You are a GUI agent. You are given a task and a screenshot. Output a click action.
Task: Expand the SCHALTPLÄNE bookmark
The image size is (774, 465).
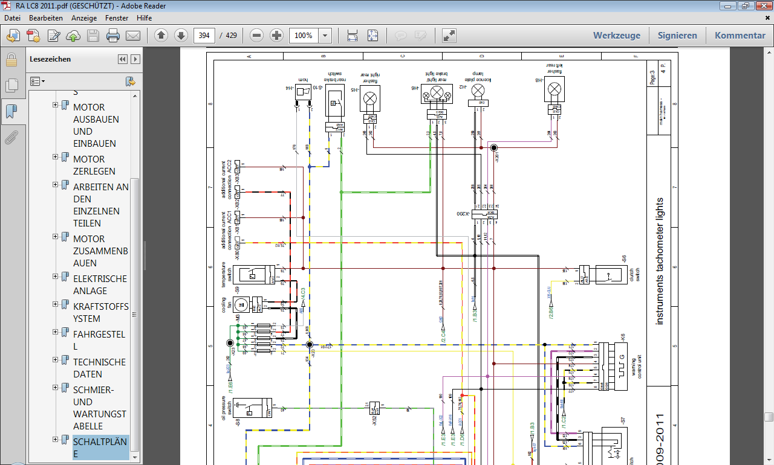coord(56,440)
